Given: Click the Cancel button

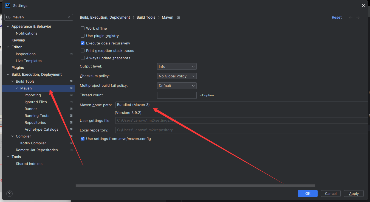Looking at the screenshot, I should (x=331, y=193).
